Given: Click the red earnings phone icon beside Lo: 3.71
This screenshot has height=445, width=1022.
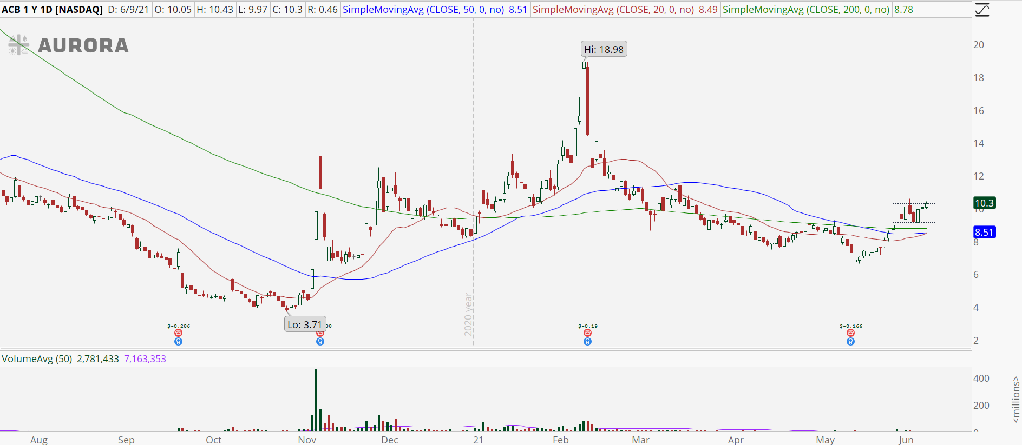Looking at the screenshot, I should (x=320, y=333).
